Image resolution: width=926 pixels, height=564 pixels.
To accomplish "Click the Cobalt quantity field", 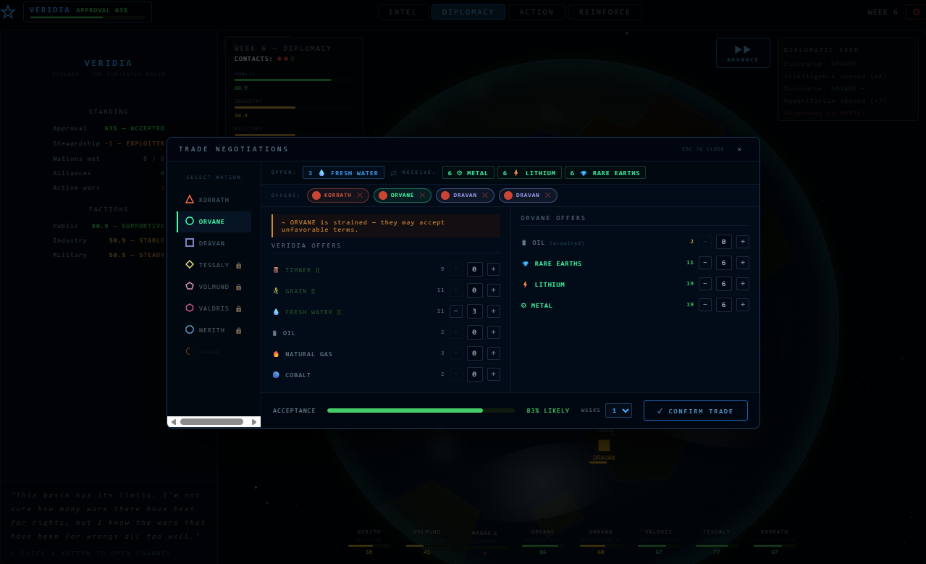I will coord(475,374).
